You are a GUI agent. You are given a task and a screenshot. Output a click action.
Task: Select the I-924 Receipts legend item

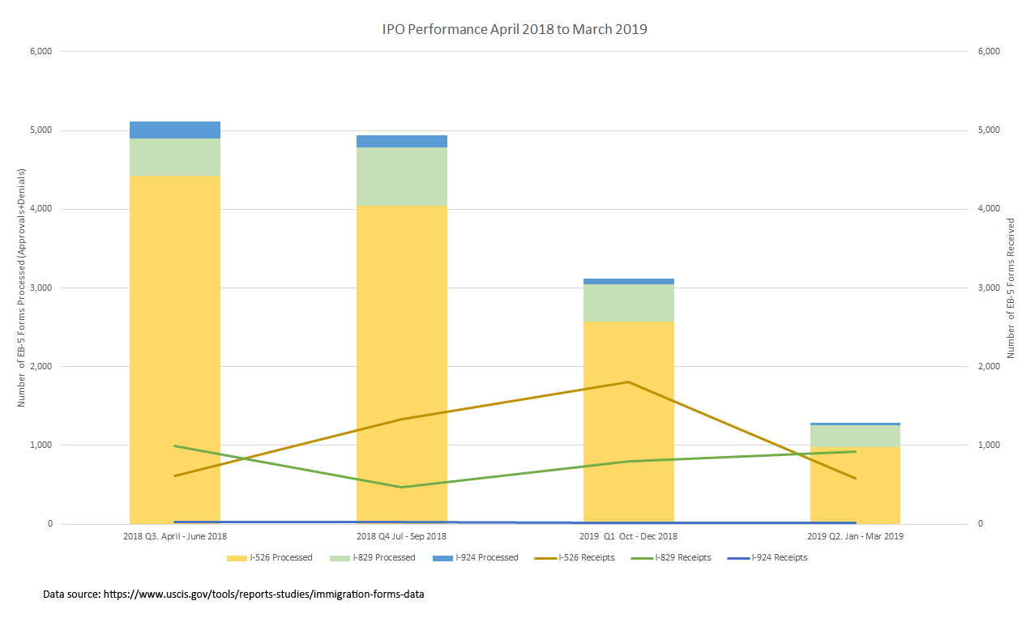(x=767, y=558)
